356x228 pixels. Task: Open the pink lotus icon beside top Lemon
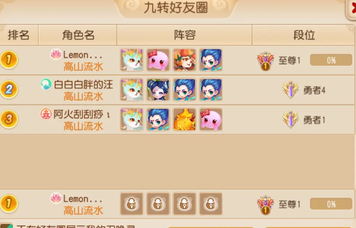click(56, 54)
